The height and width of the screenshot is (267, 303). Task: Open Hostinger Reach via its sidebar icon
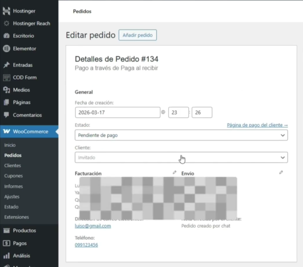pos(6,23)
